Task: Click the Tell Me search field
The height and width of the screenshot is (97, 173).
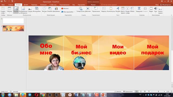Action: pos(110,5)
